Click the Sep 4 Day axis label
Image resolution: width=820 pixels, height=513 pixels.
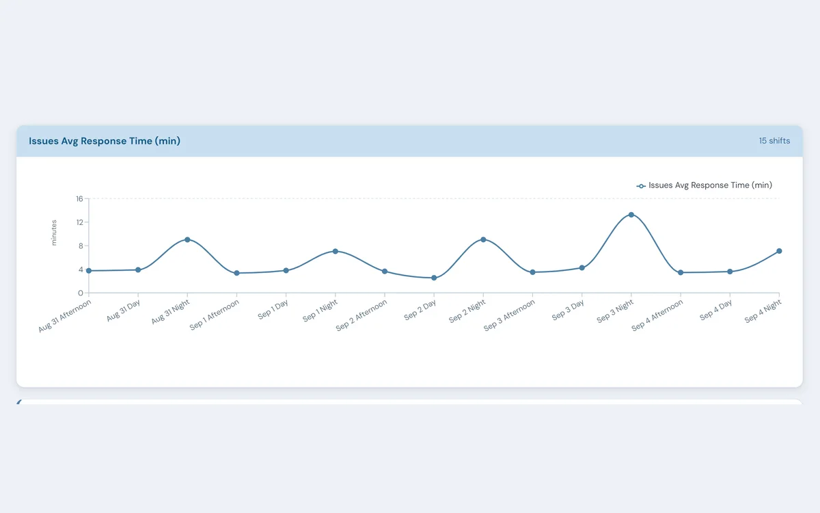tap(716, 310)
